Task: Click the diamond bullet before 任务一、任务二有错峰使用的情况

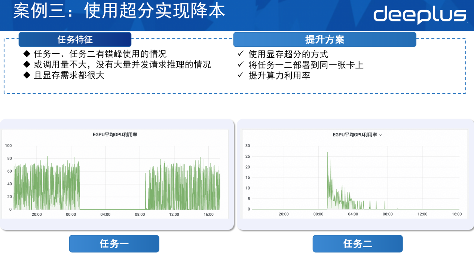Action: (x=26, y=54)
